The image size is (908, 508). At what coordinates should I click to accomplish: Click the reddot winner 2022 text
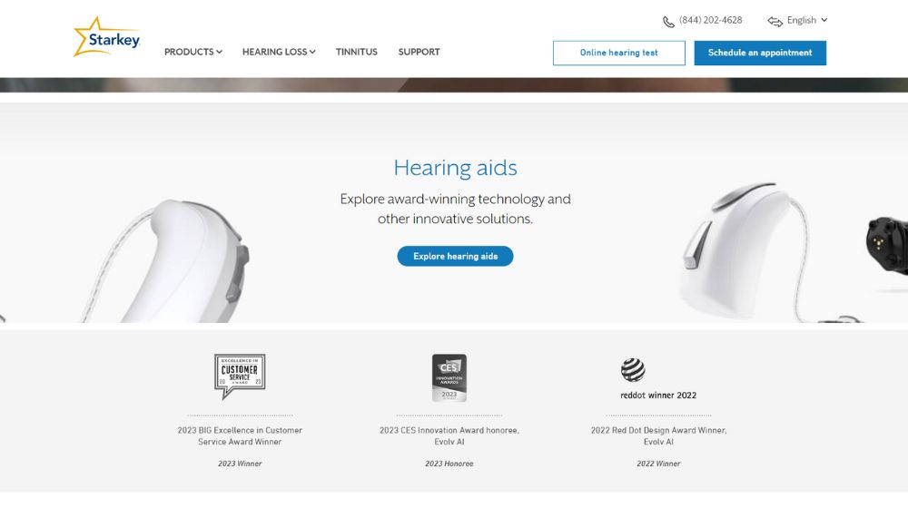tap(658, 396)
